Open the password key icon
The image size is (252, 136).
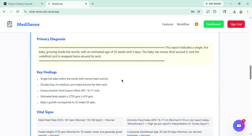(x=193, y=12)
